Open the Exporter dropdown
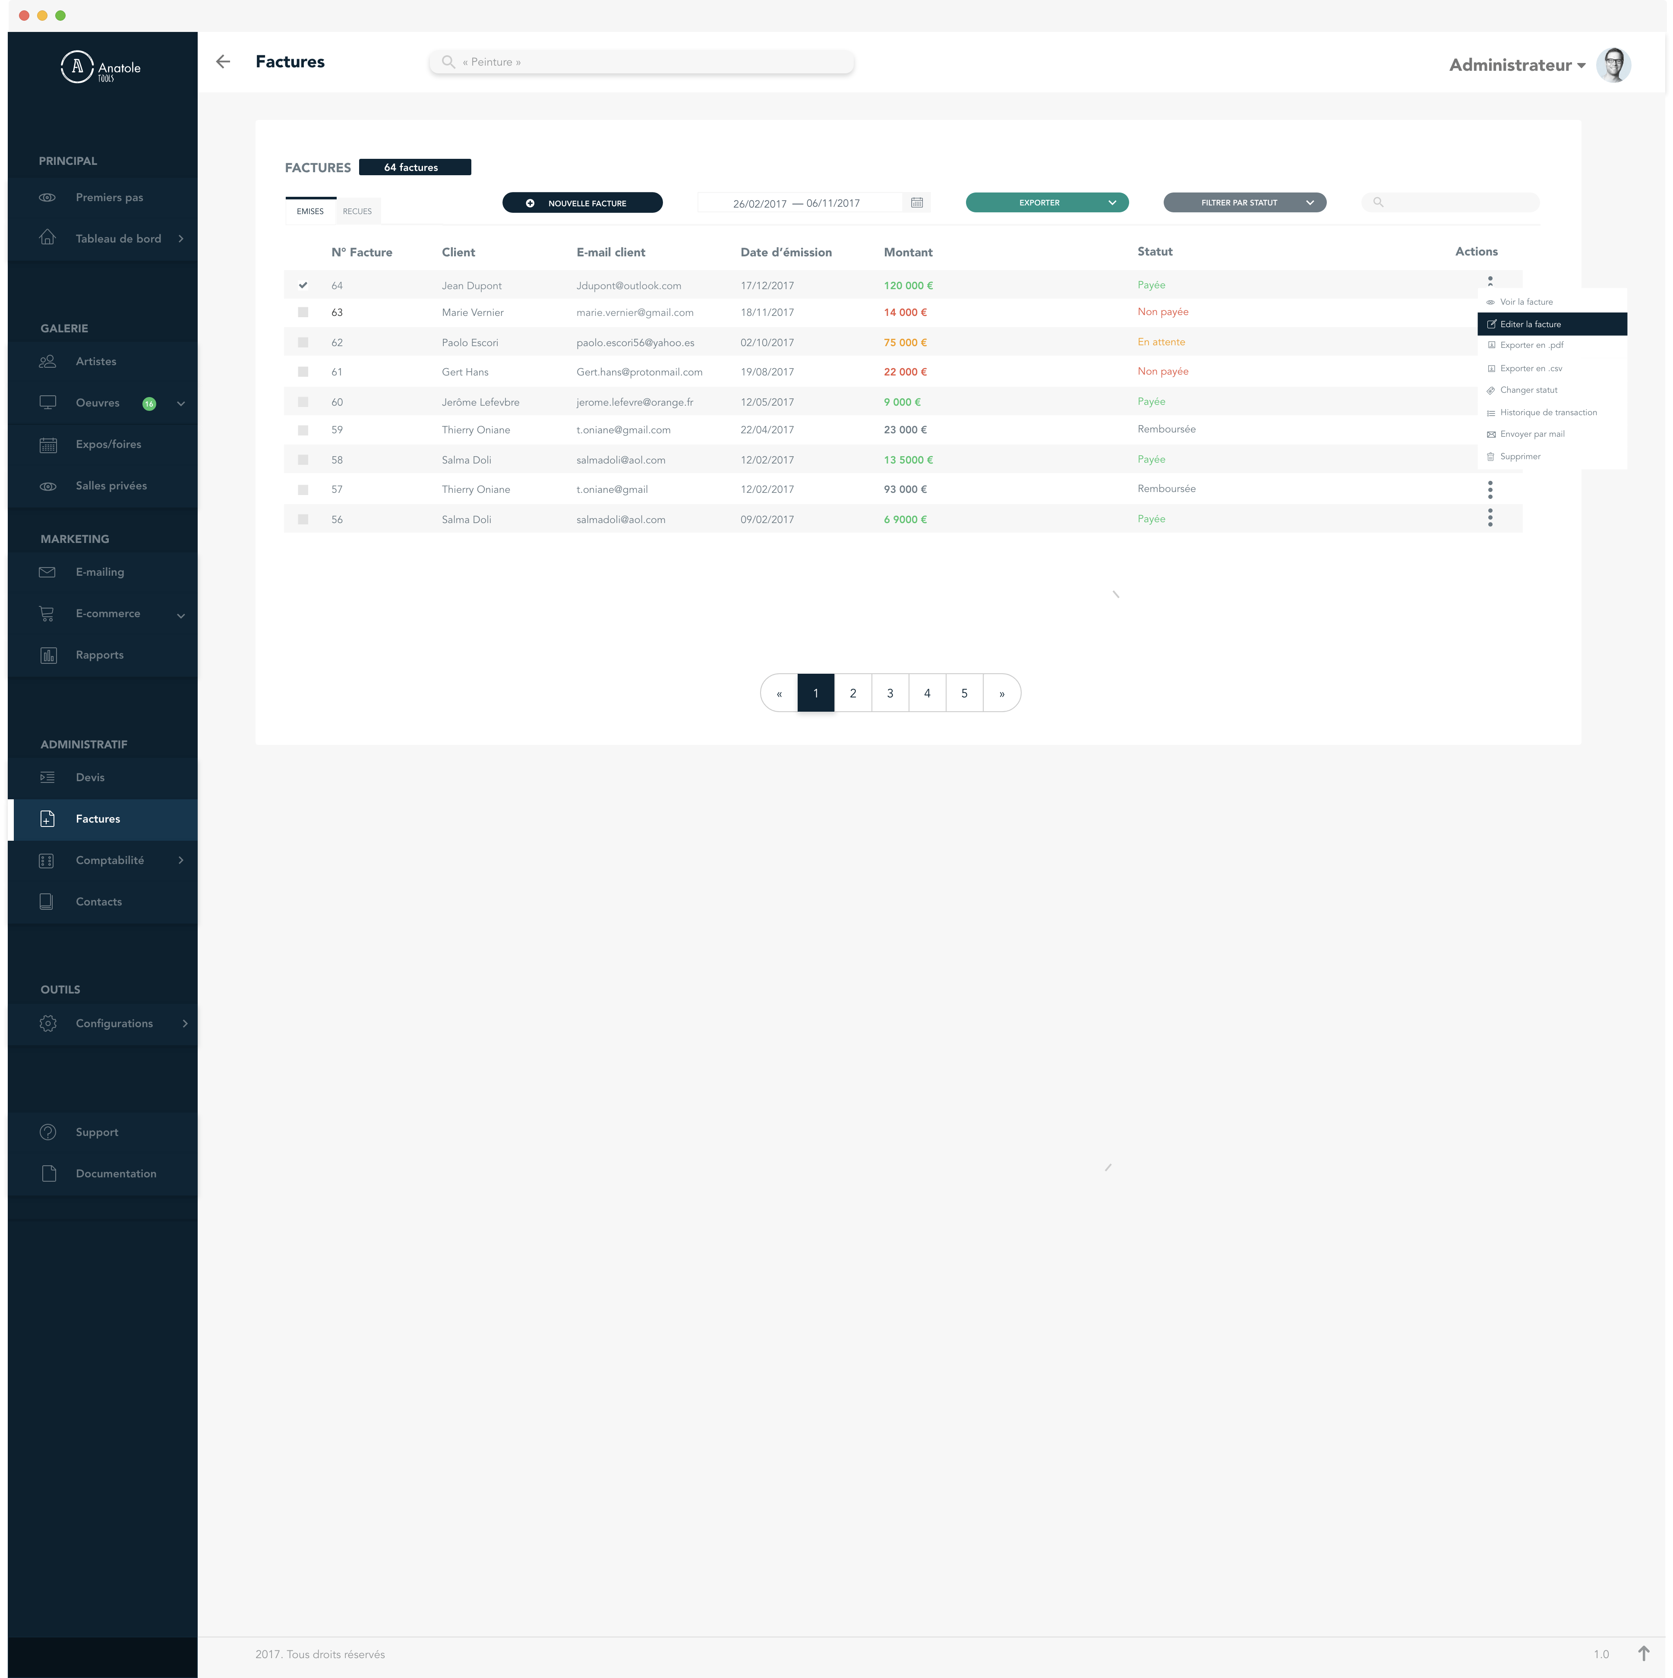The image size is (1673, 1678). [x=1047, y=202]
